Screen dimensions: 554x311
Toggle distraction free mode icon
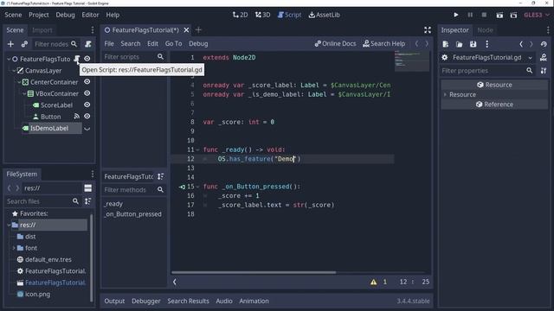point(428,30)
